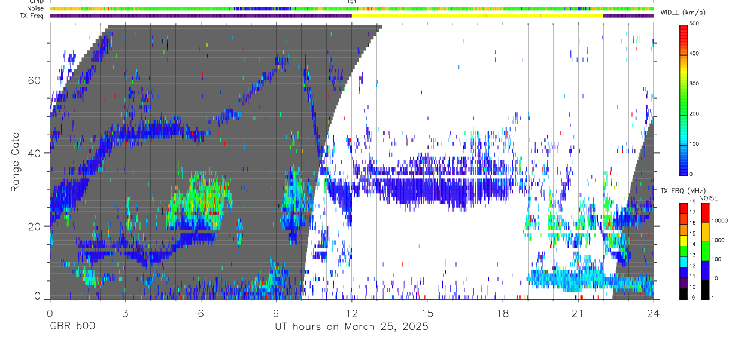Click the CPID row label
The image size is (735, 339).
click(x=35, y=2)
